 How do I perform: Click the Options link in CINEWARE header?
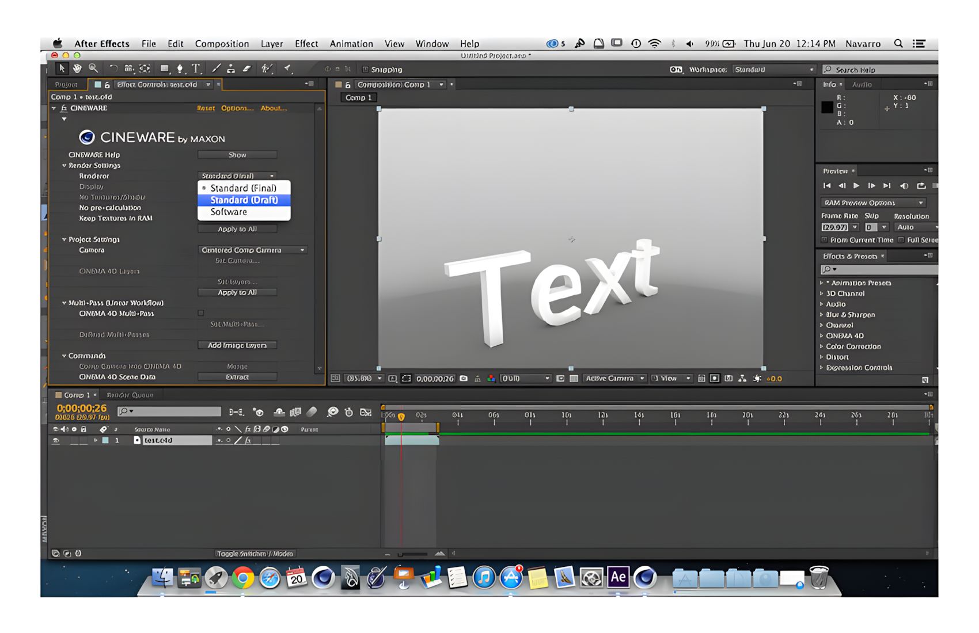click(x=237, y=108)
